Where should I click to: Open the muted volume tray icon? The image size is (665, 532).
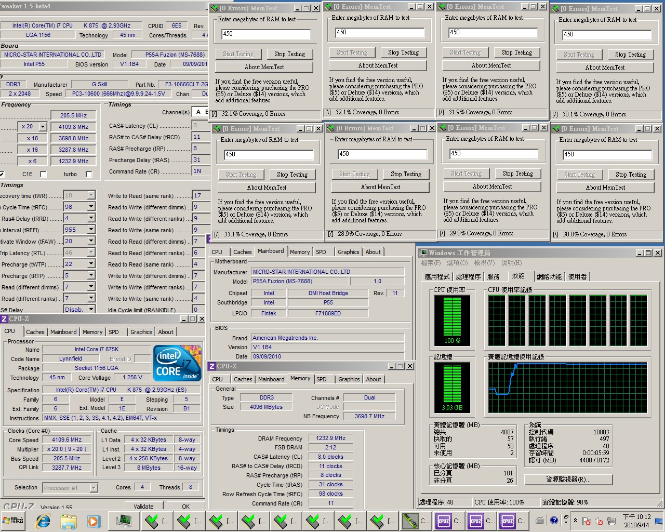(599, 521)
